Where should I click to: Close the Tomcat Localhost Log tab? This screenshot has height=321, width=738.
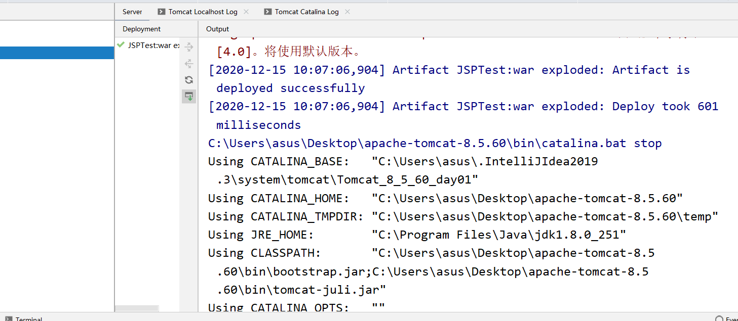click(246, 12)
